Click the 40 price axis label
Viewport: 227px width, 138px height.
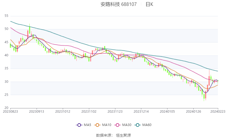click(6, 55)
